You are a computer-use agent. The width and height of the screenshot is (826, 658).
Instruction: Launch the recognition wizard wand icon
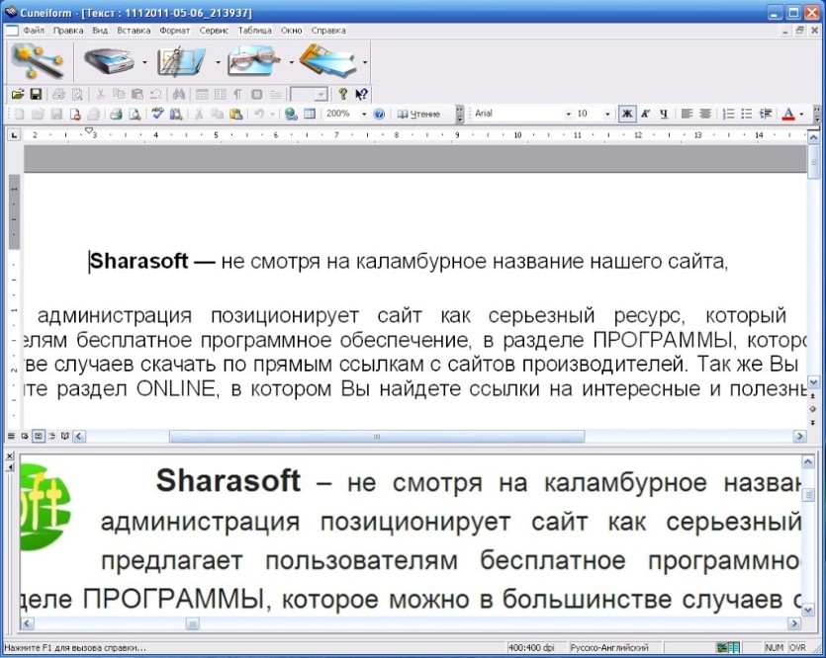coord(38,61)
